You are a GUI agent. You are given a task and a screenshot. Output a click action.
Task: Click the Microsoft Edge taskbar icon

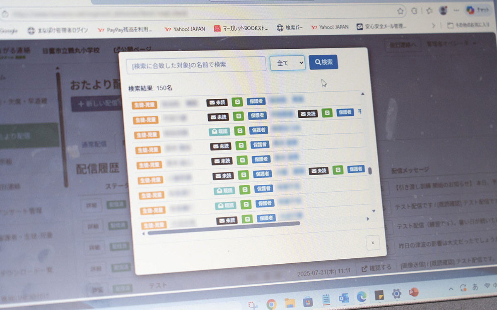click(361, 297)
